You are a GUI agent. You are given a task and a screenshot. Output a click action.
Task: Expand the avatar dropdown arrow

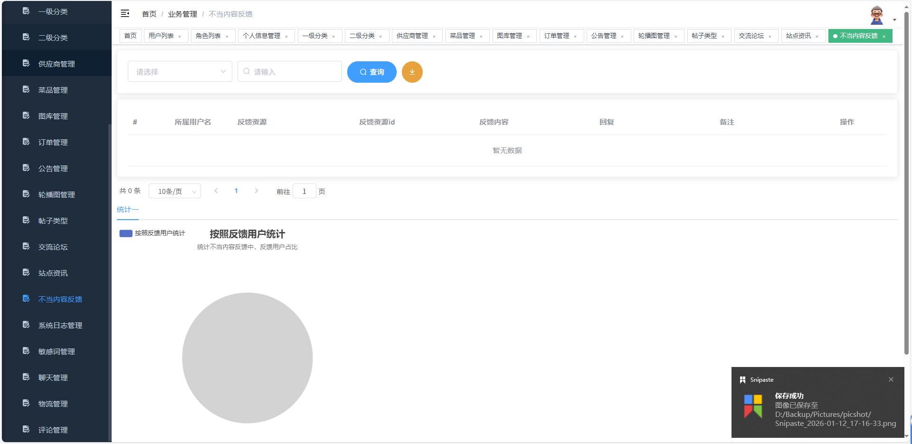click(x=895, y=19)
